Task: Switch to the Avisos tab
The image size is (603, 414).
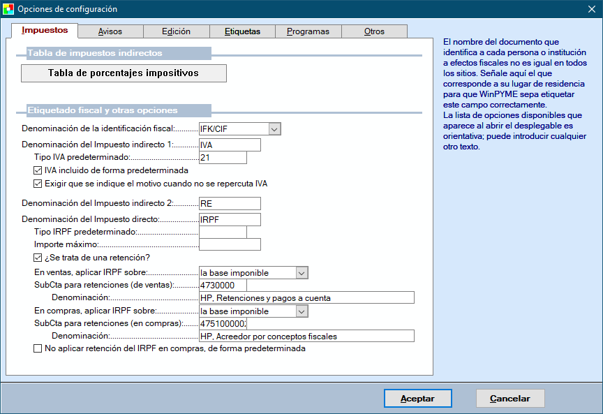Action: point(110,31)
